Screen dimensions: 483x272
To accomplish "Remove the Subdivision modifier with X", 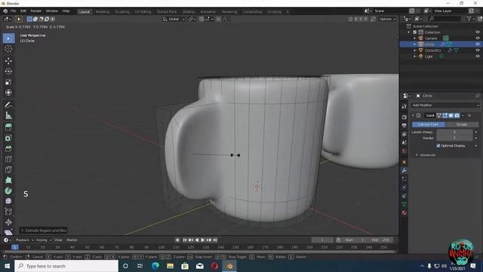I will (x=469, y=116).
